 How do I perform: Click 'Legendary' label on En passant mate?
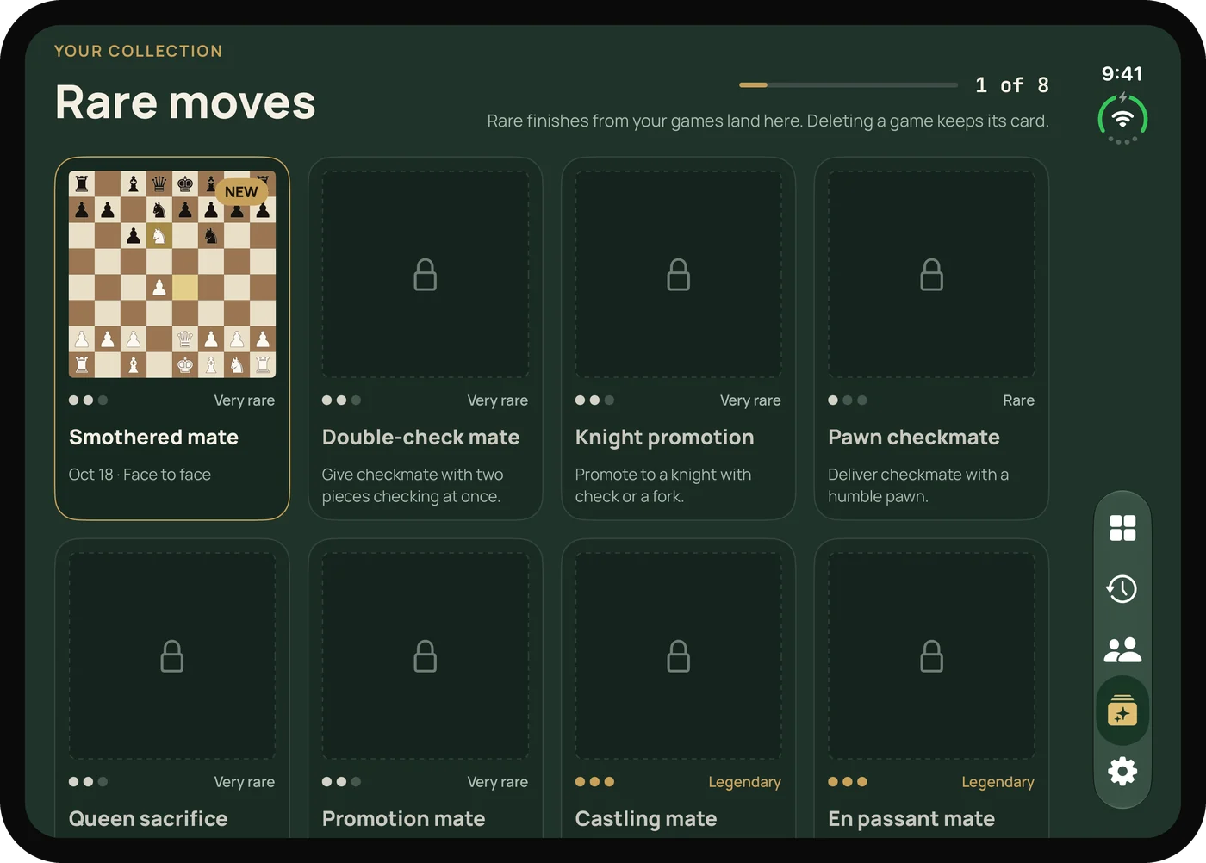point(998,782)
